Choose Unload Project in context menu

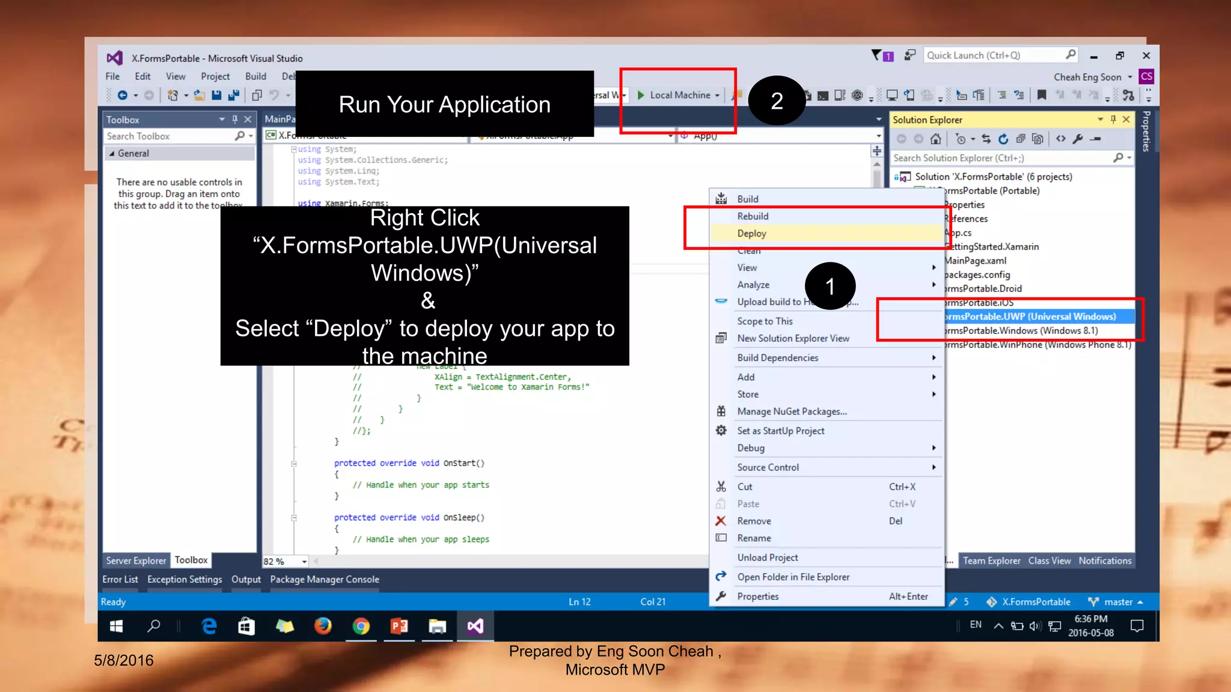[x=827, y=557]
